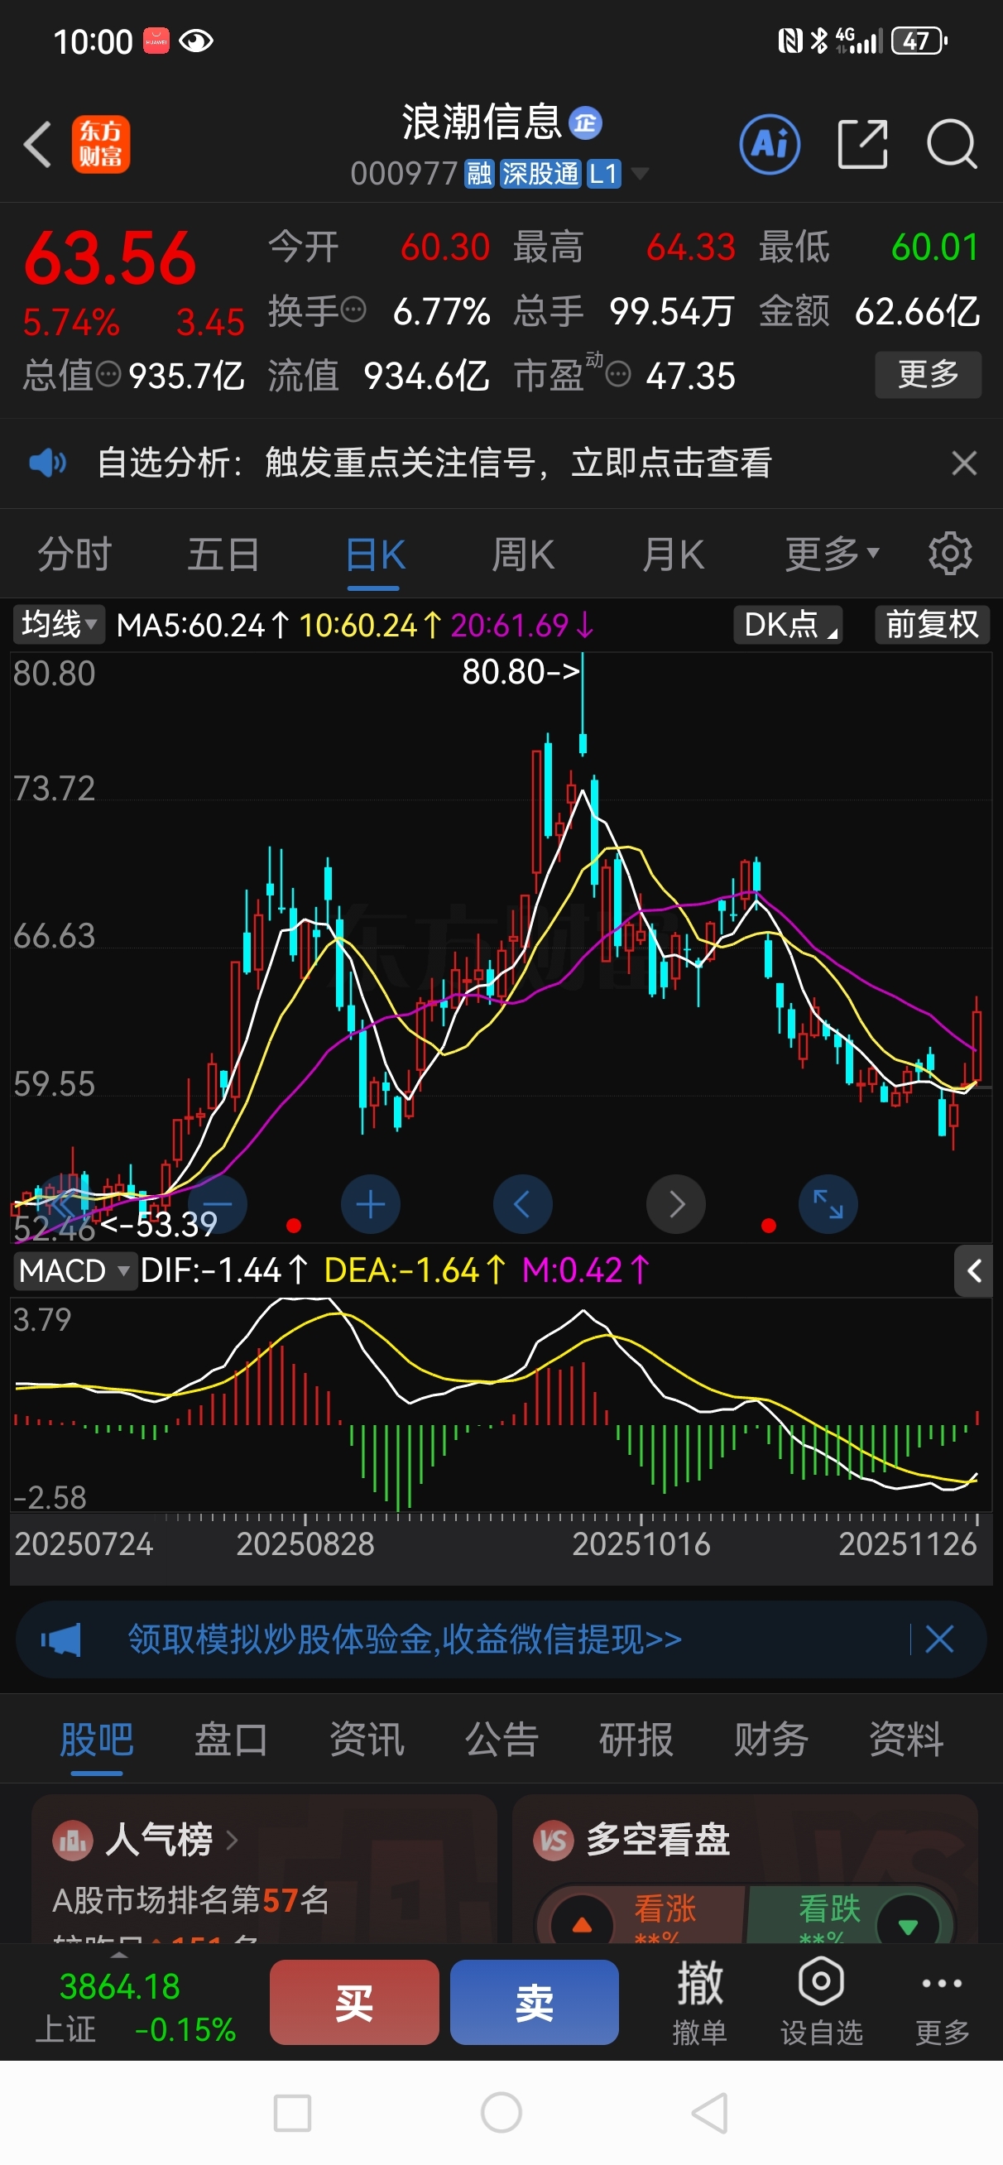
Task: Tap the back arrow at top left
Action: point(37,145)
